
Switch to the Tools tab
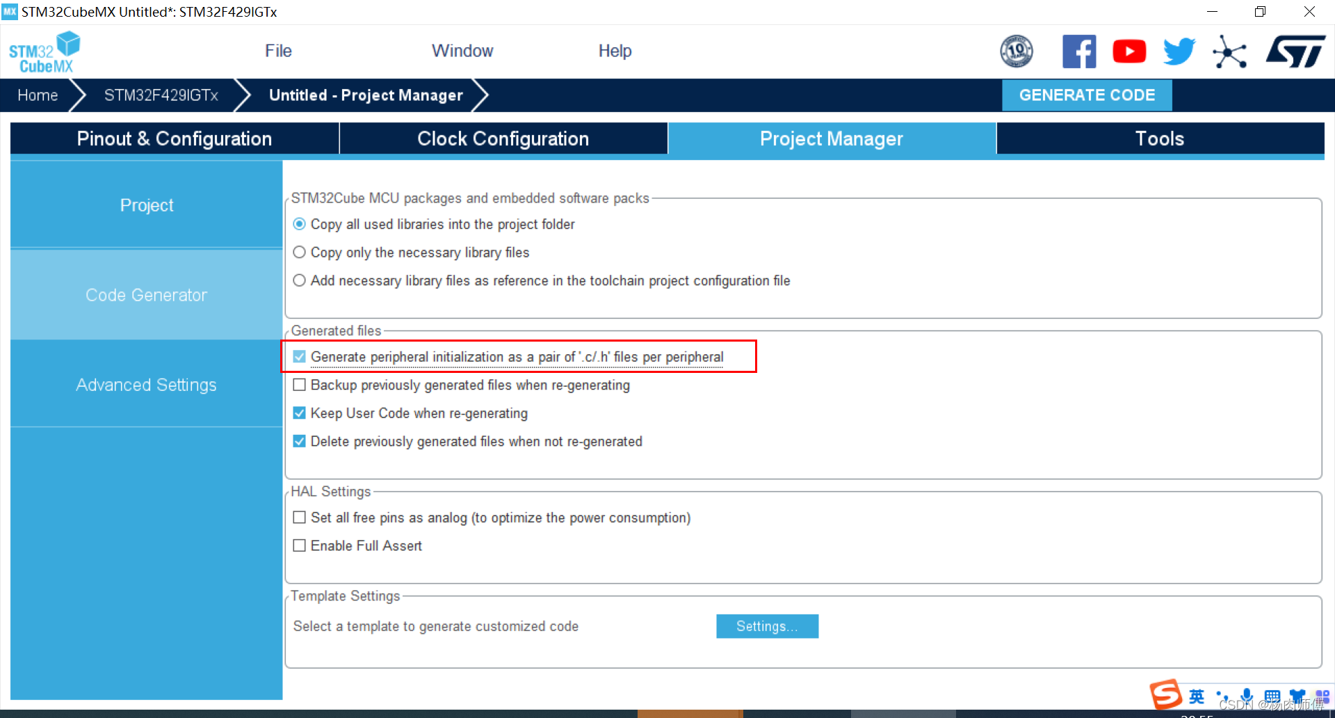(1160, 138)
